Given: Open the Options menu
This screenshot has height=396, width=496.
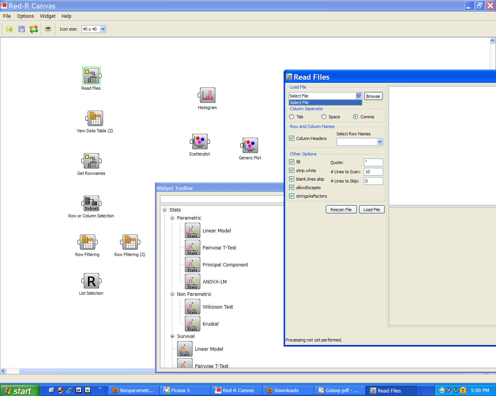Looking at the screenshot, I should pyautogui.click(x=25, y=16).
